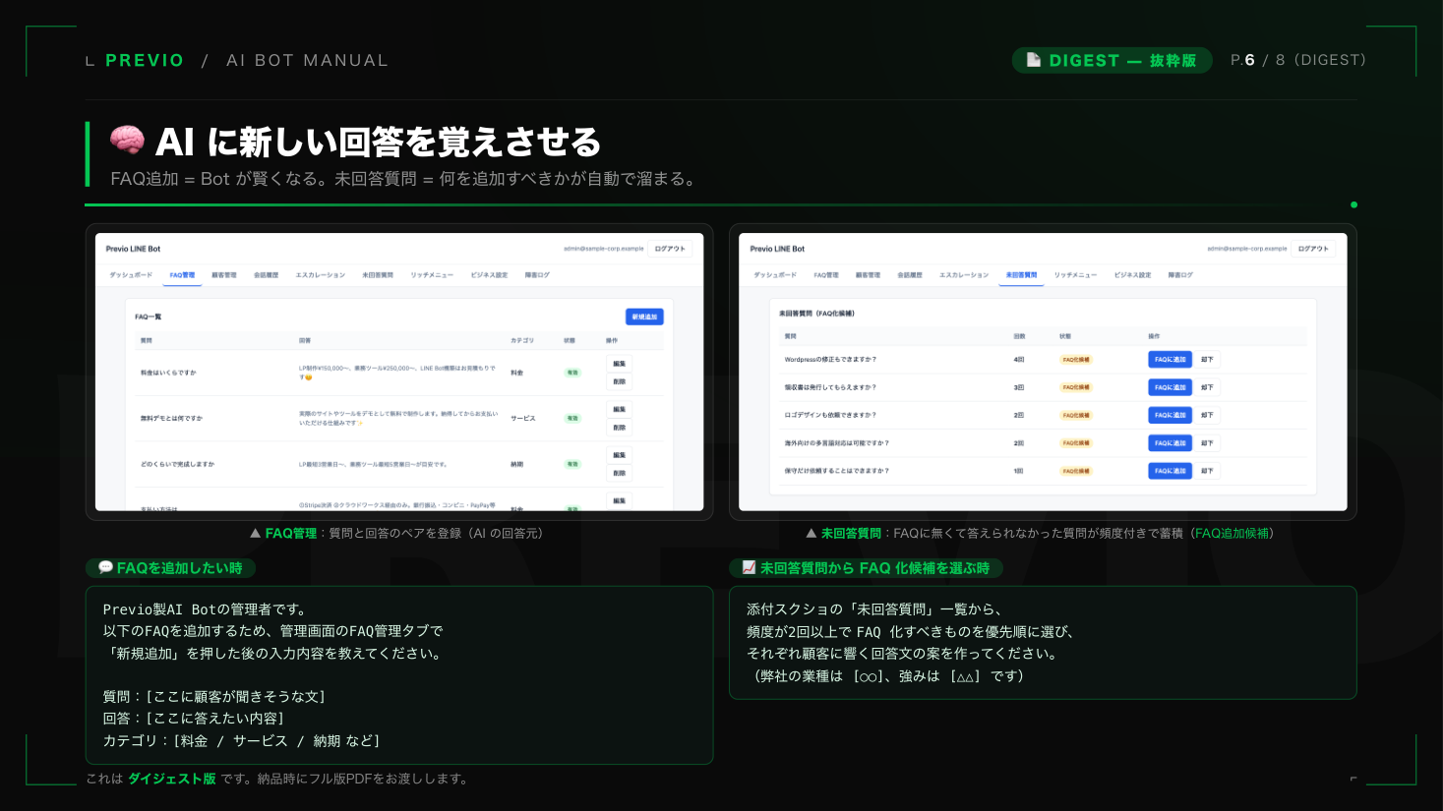Click 編集 for the どのくらいで完成しますか row

tap(619, 455)
